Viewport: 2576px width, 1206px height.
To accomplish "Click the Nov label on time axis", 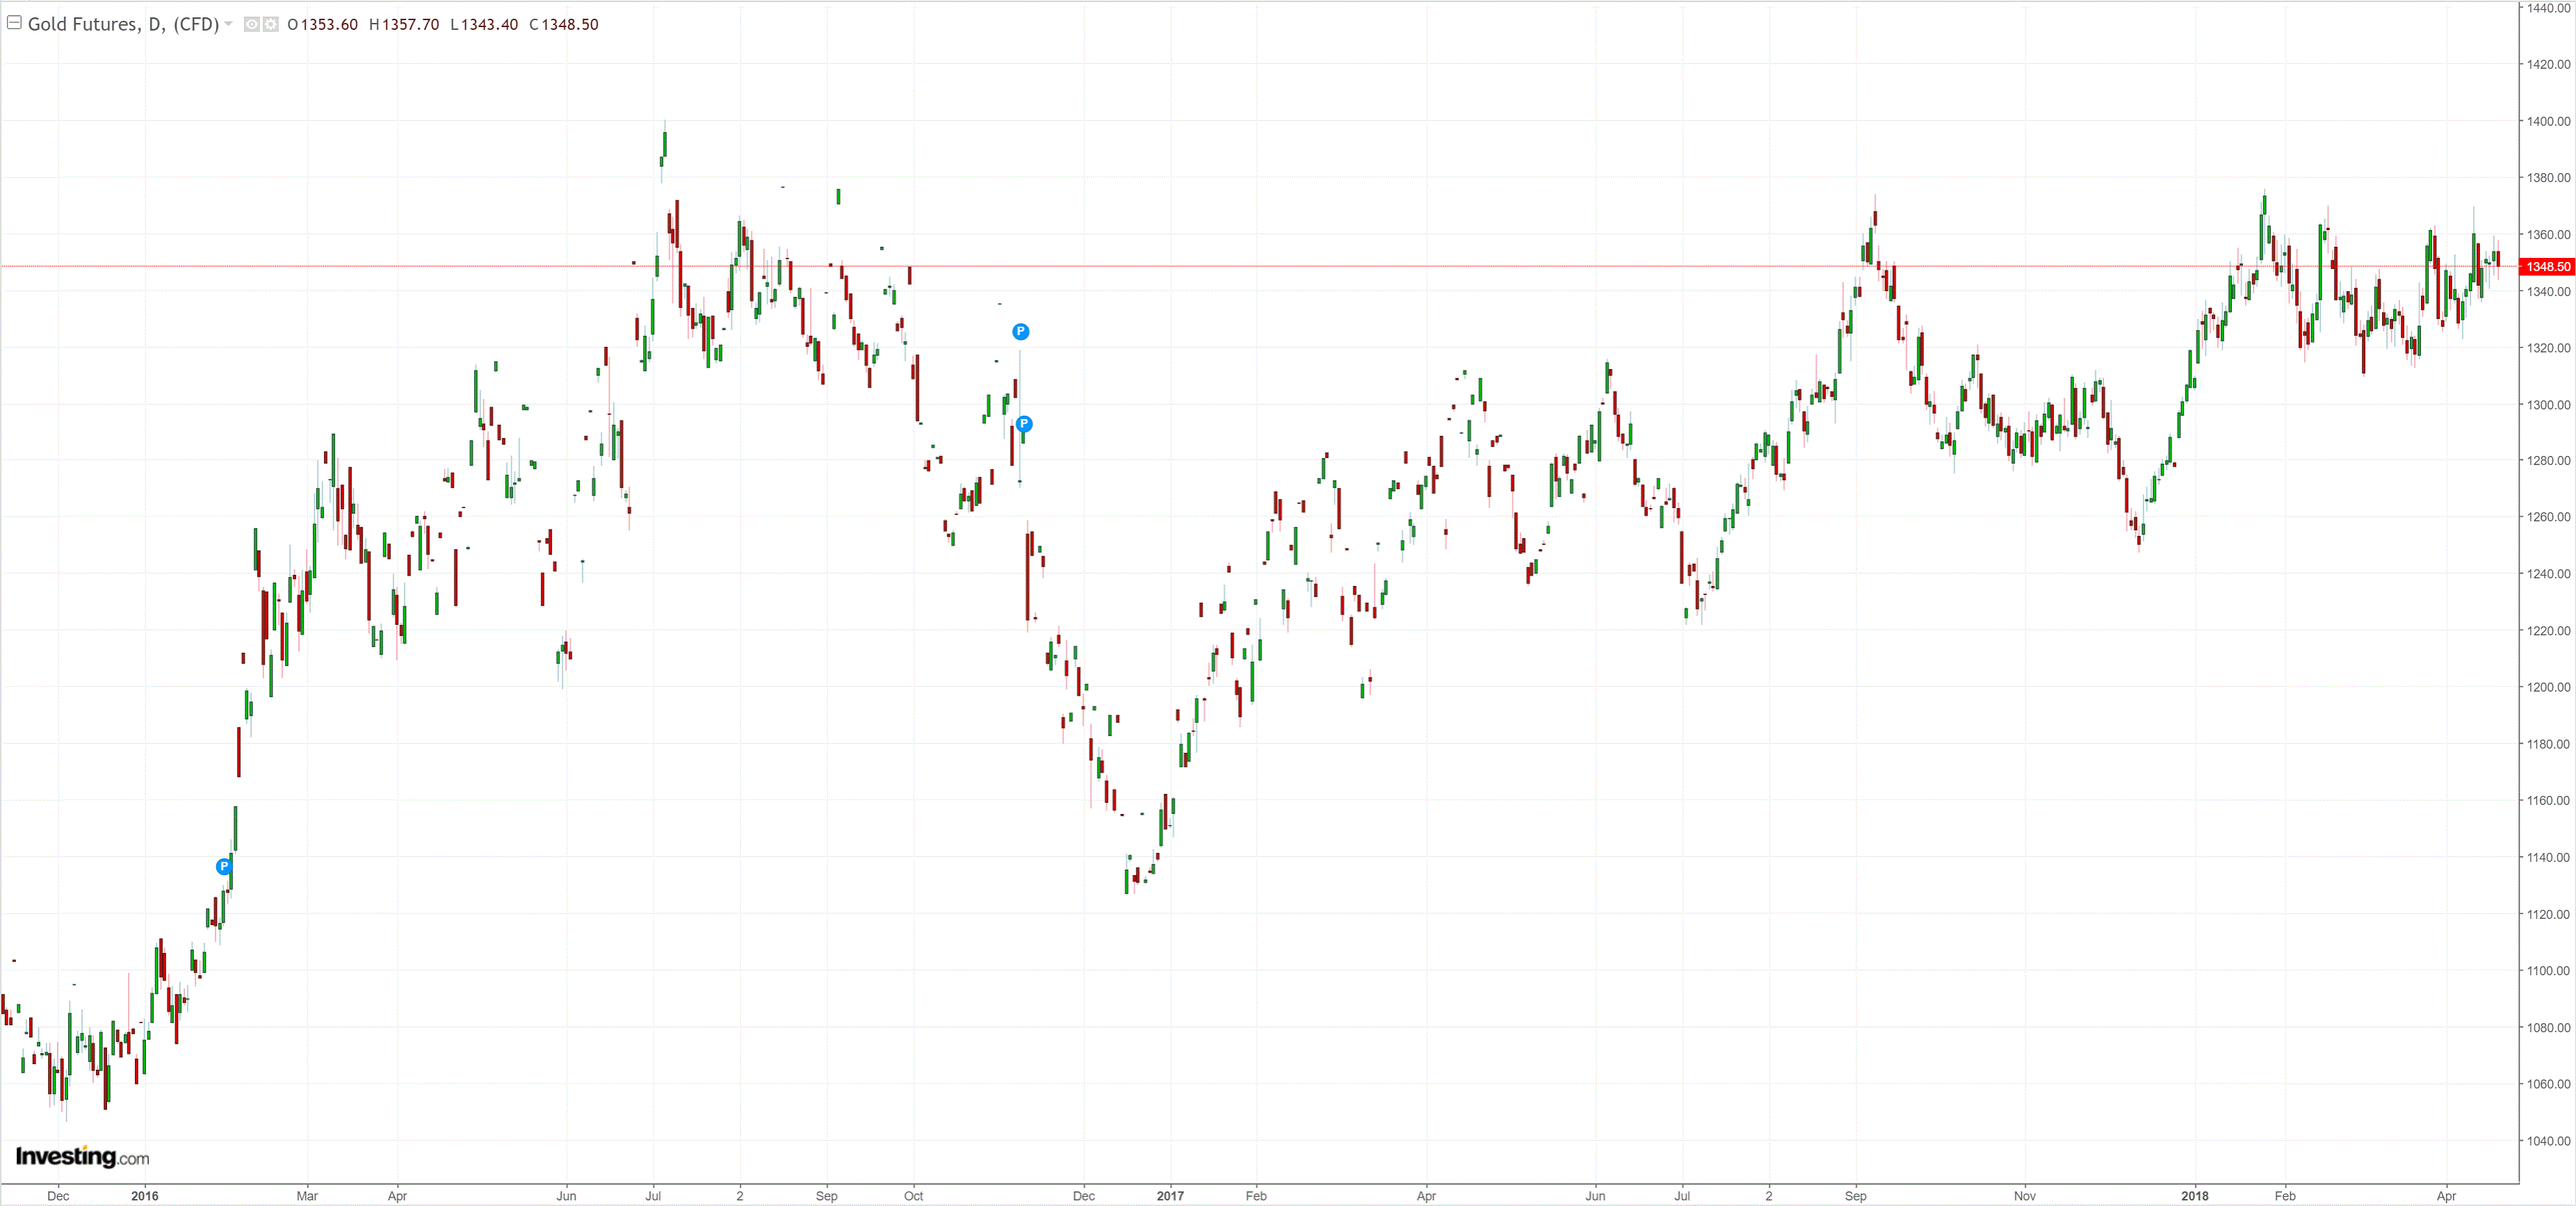I will tap(2024, 1196).
